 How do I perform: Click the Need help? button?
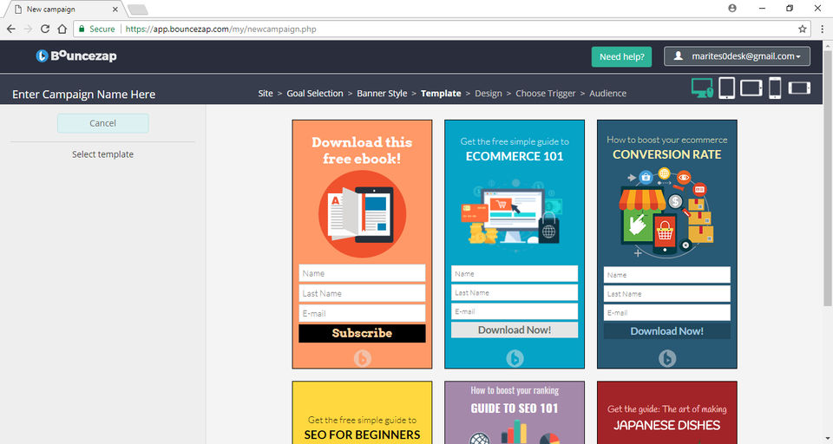click(x=621, y=57)
